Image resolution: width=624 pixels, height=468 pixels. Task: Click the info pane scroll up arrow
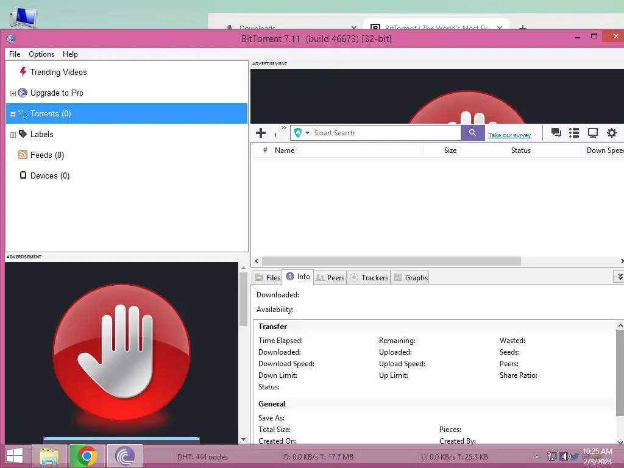(620, 325)
